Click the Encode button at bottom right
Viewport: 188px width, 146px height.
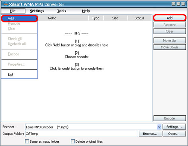tap(170, 118)
